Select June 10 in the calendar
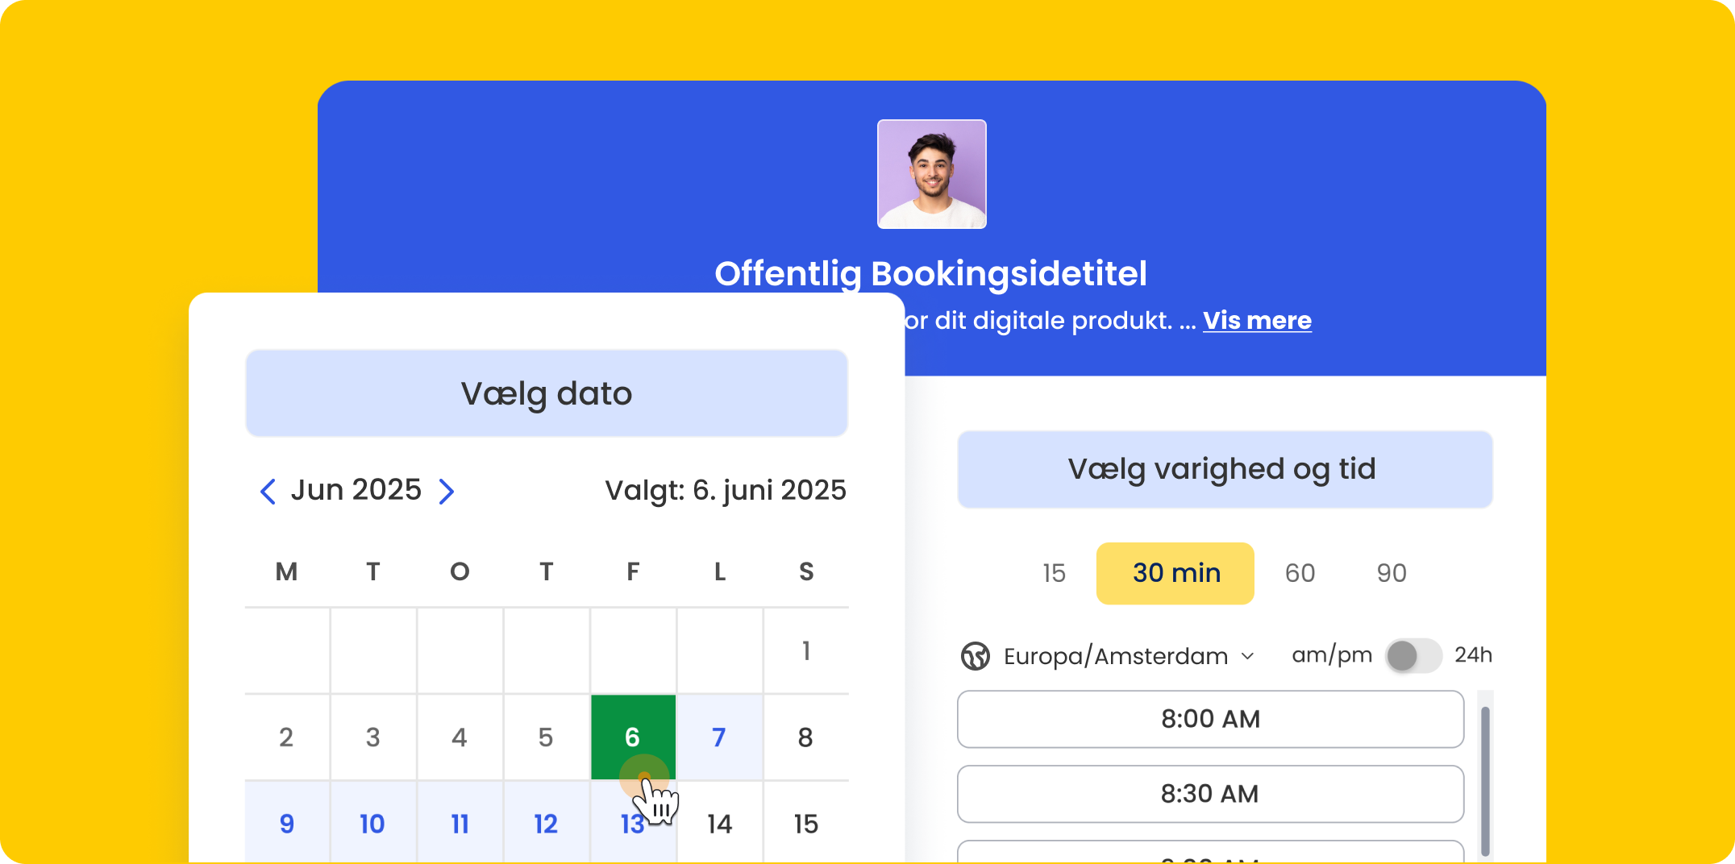 [372, 824]
